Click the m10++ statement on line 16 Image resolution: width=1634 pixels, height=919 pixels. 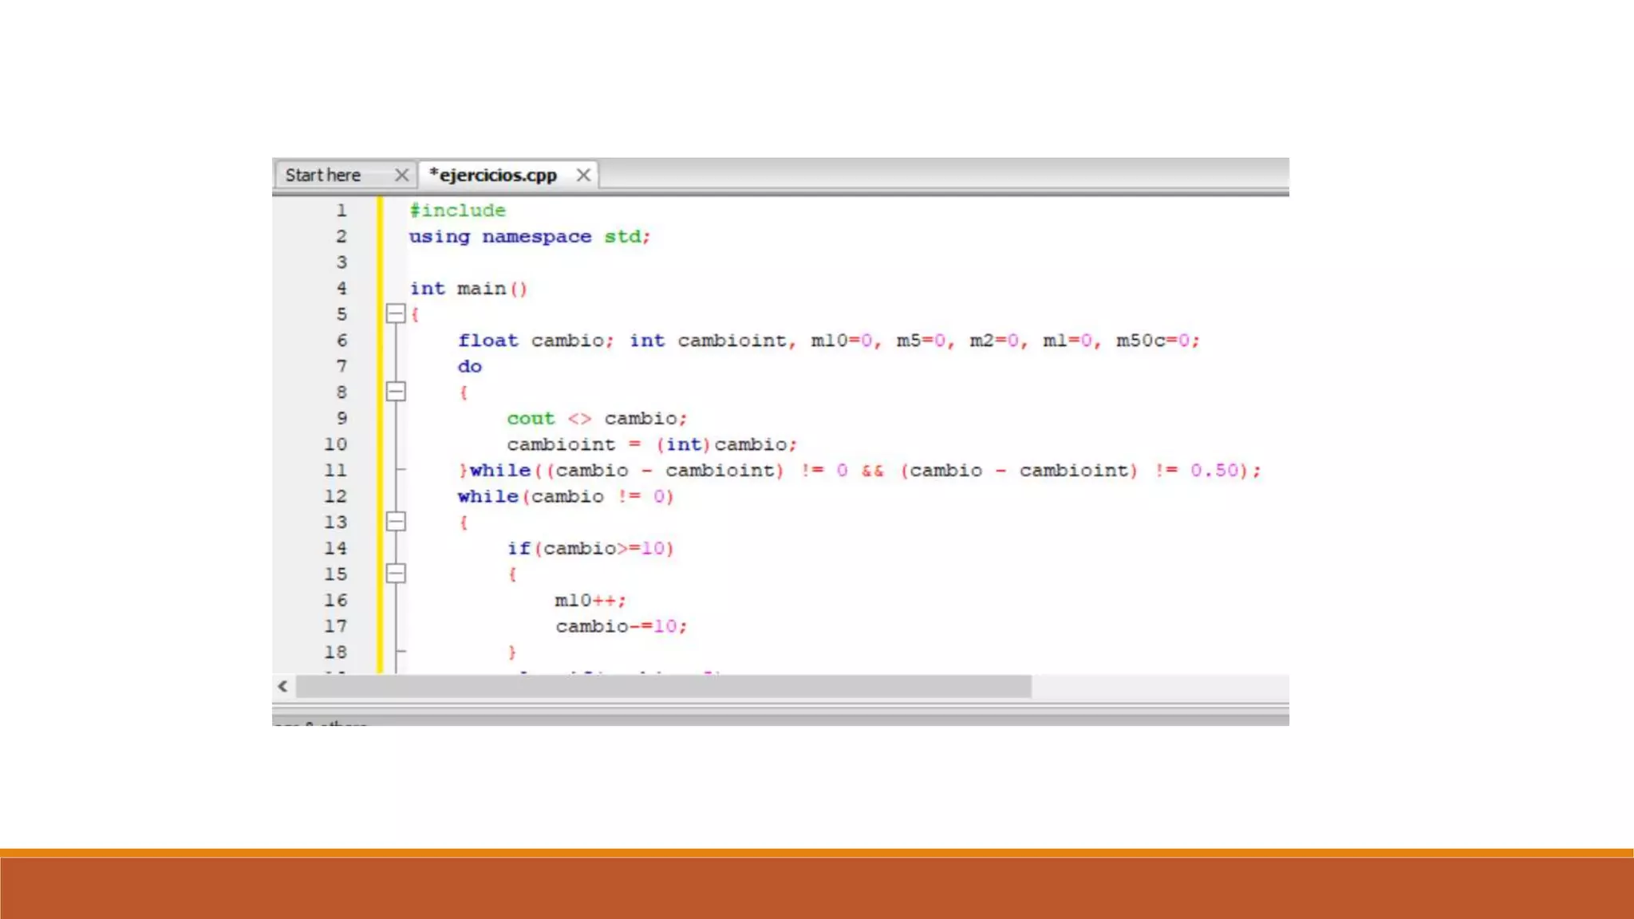(x=590, y=601)
